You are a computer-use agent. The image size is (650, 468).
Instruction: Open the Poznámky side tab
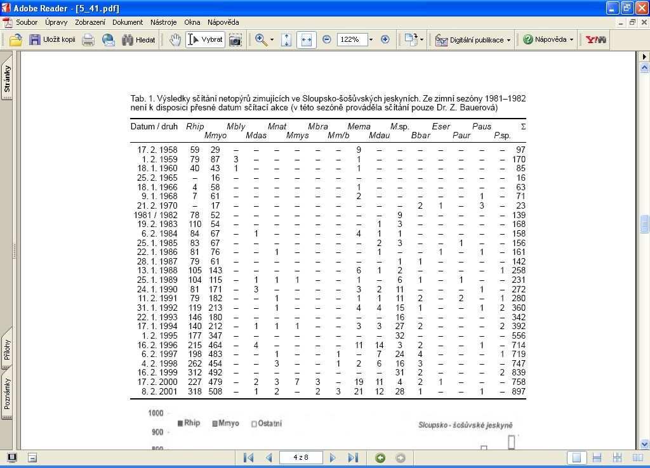pyautogui.click(x=7, y=394)
